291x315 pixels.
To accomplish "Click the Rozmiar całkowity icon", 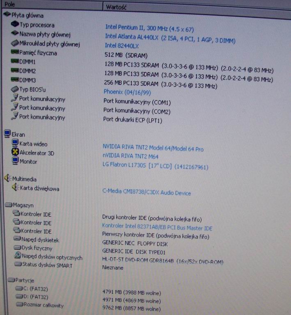I will pyautogui.click(x=20, y=304).
